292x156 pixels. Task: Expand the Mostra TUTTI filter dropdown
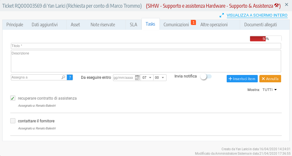click(x=269, y=90)
